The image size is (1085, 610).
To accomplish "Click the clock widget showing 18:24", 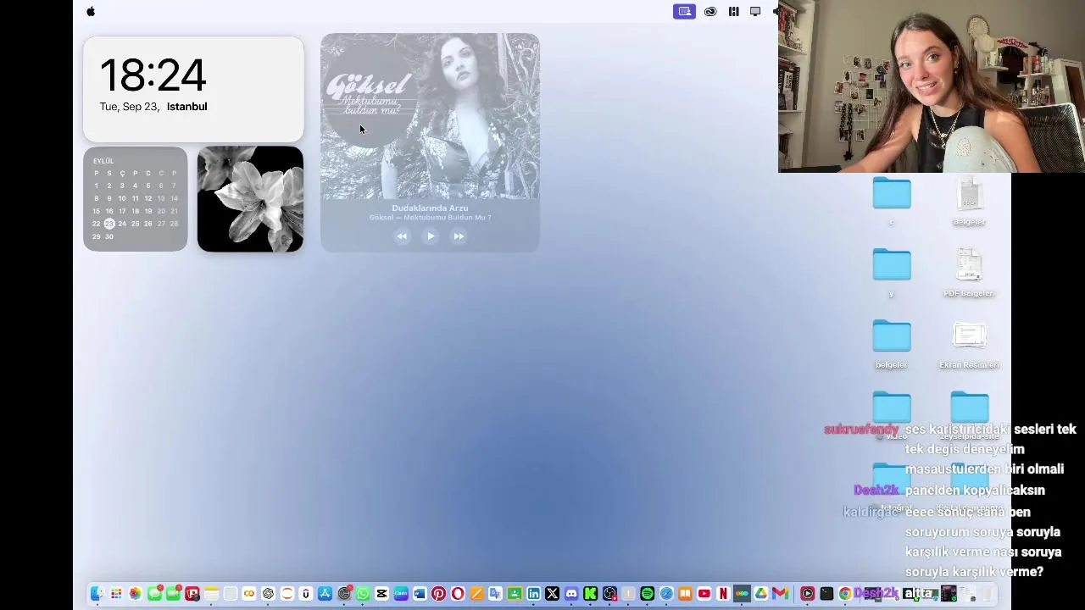I will [x=193, y=89].
